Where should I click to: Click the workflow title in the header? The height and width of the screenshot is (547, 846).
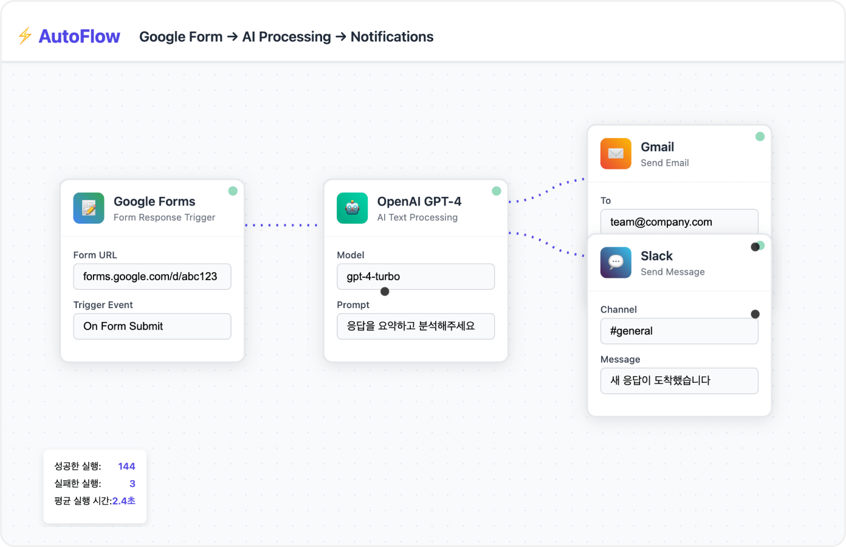coord(286,37)
